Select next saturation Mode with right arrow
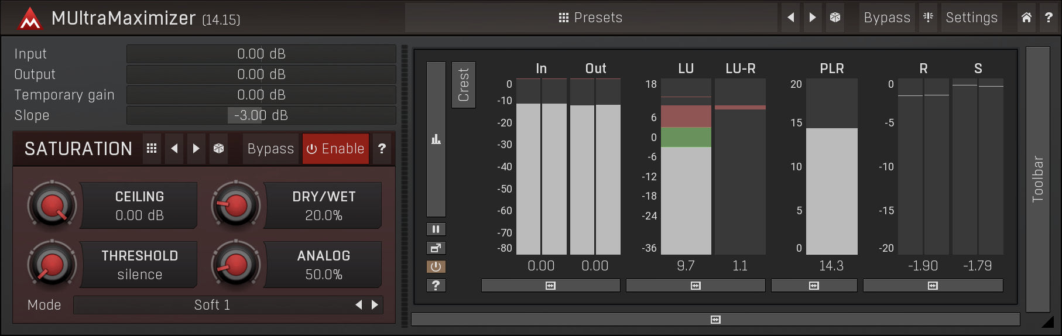 (375, 305)
